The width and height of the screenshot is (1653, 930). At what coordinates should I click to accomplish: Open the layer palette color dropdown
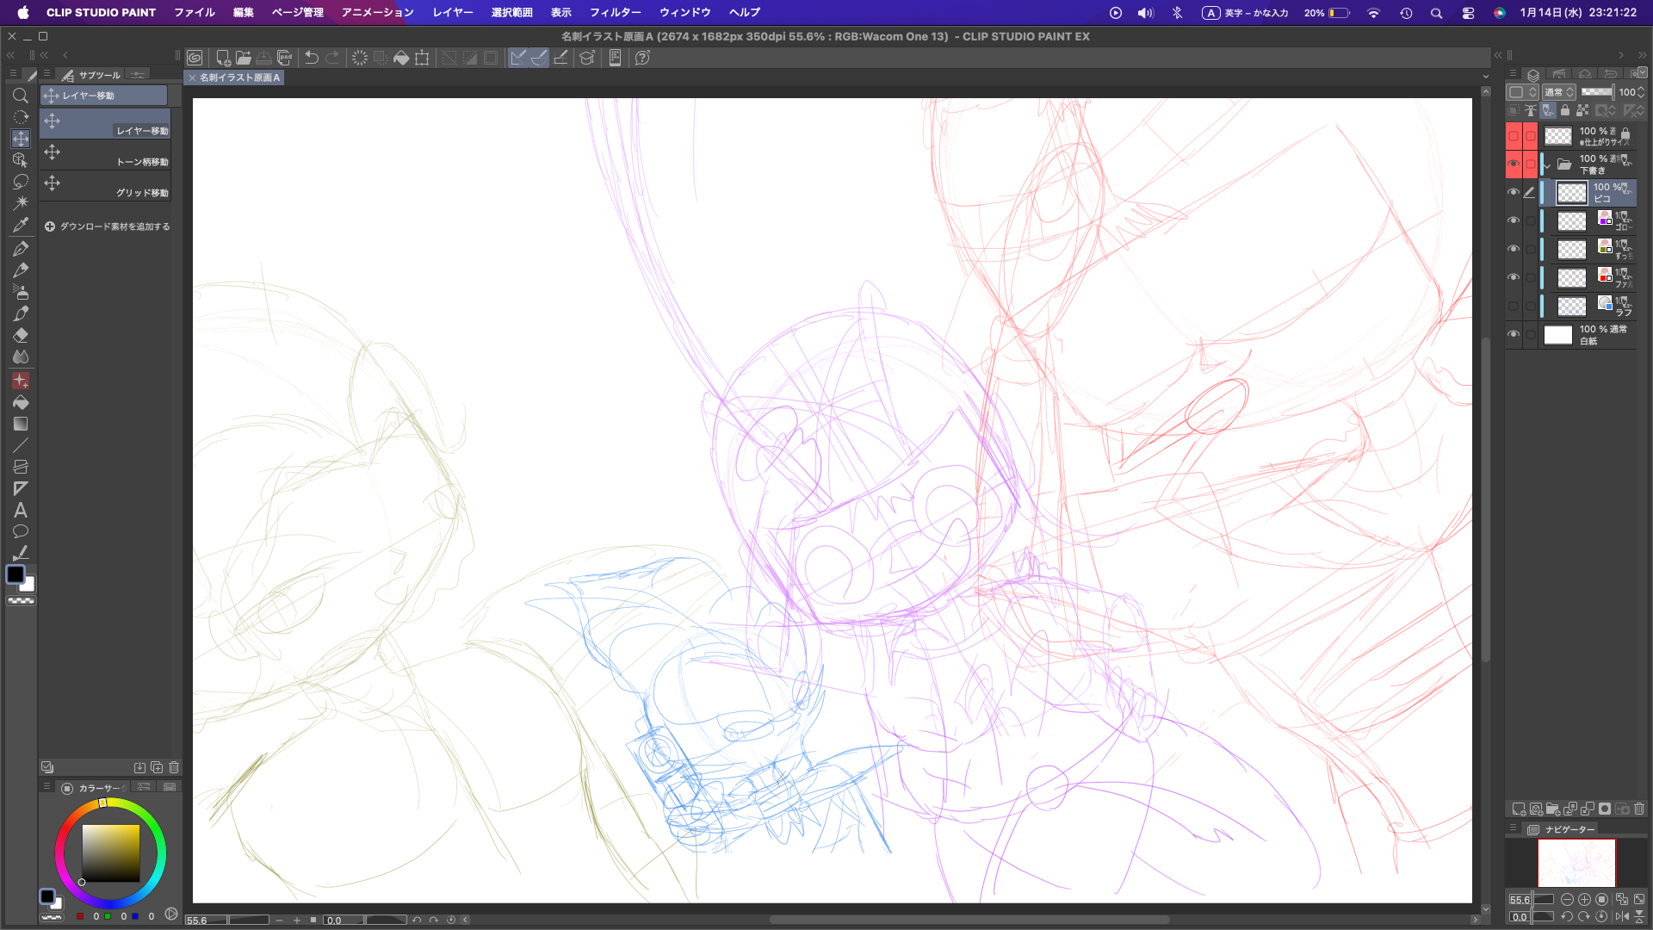(1522, 92)
